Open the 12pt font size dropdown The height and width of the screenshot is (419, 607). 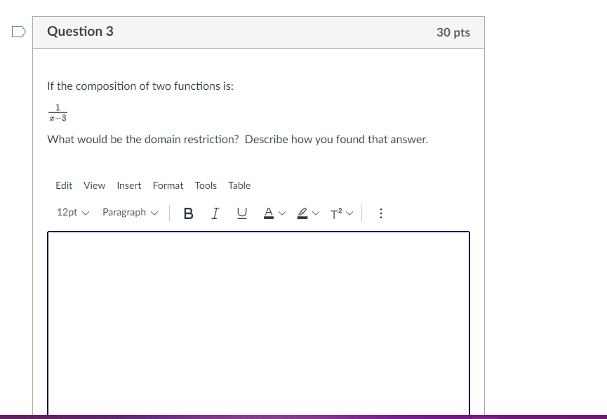72,212
